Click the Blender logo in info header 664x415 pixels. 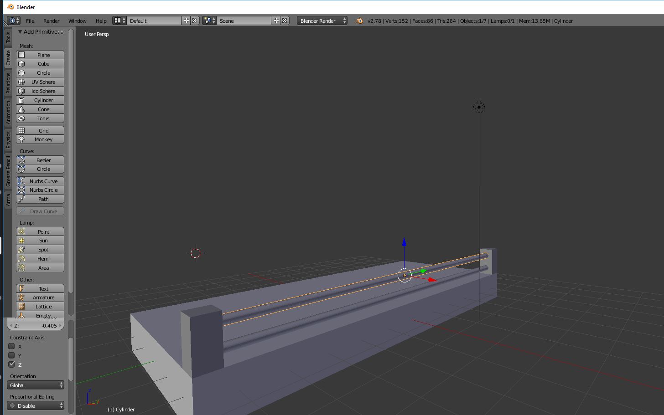pyautogui.click(x=359, y=20)
